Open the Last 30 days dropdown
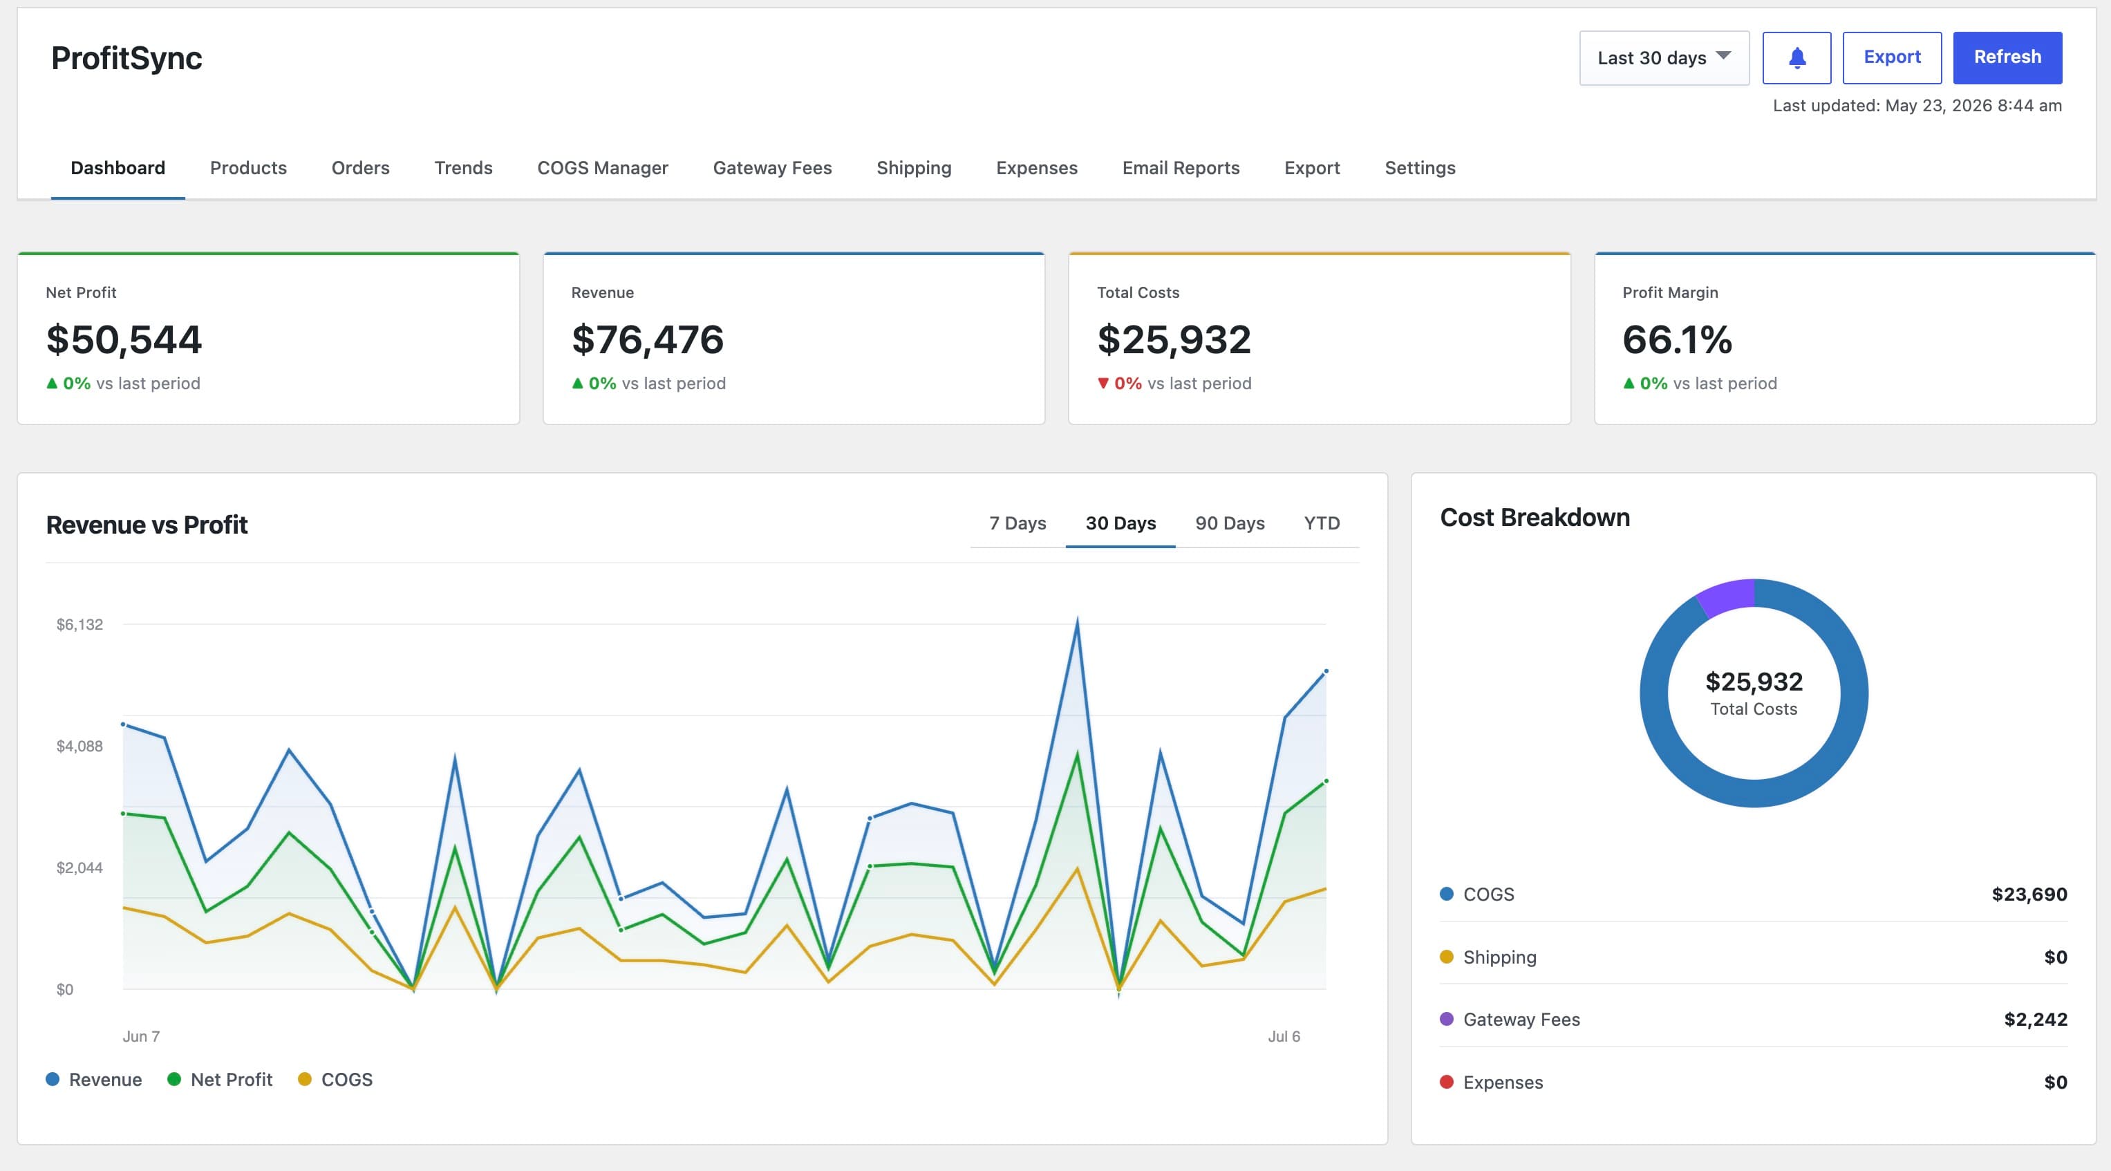Screen dimensions: 2111x1171 tap(1664, 57)
